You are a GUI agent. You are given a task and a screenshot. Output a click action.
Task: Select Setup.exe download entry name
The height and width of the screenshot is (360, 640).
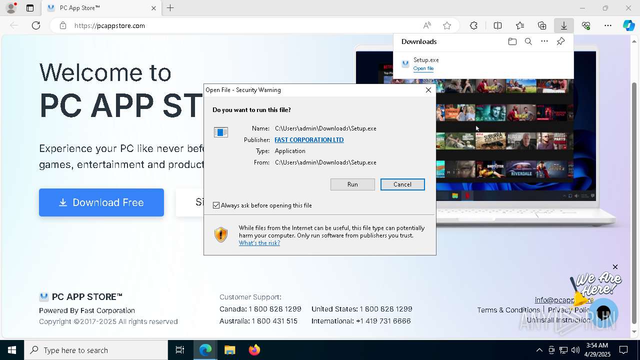426,60
